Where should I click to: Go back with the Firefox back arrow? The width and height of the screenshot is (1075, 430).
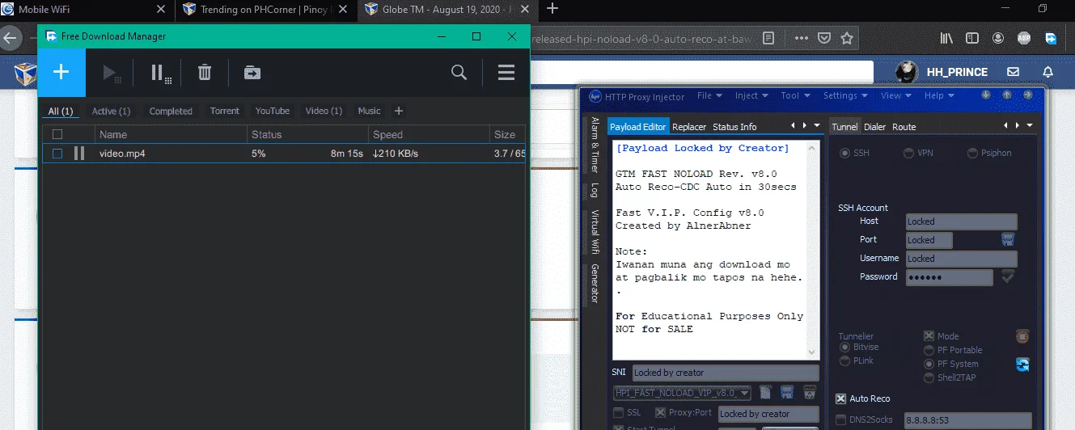pos(11,37)
